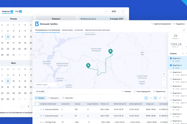This screenshot has width=187, height=124.
Task: Click orders value 1024 in The Big Three row
Action: [77, 122]
